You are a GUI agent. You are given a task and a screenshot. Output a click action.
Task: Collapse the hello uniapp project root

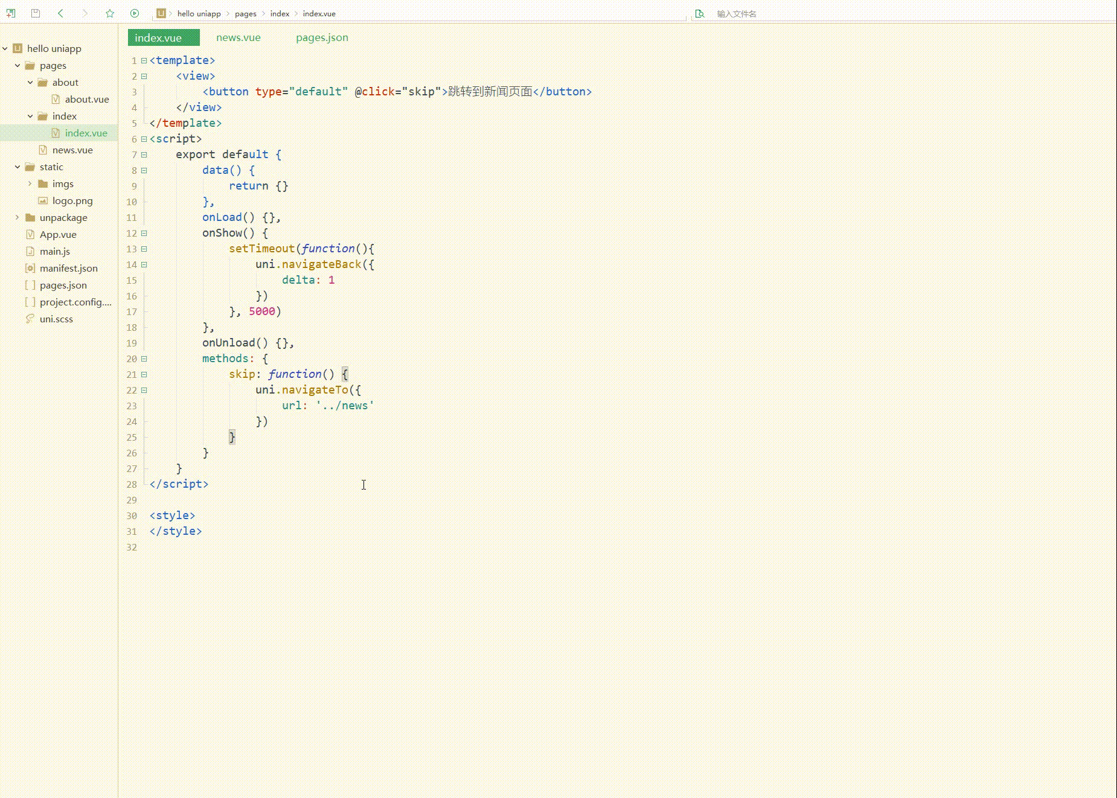pyautogui.click(x=5, y=48)
